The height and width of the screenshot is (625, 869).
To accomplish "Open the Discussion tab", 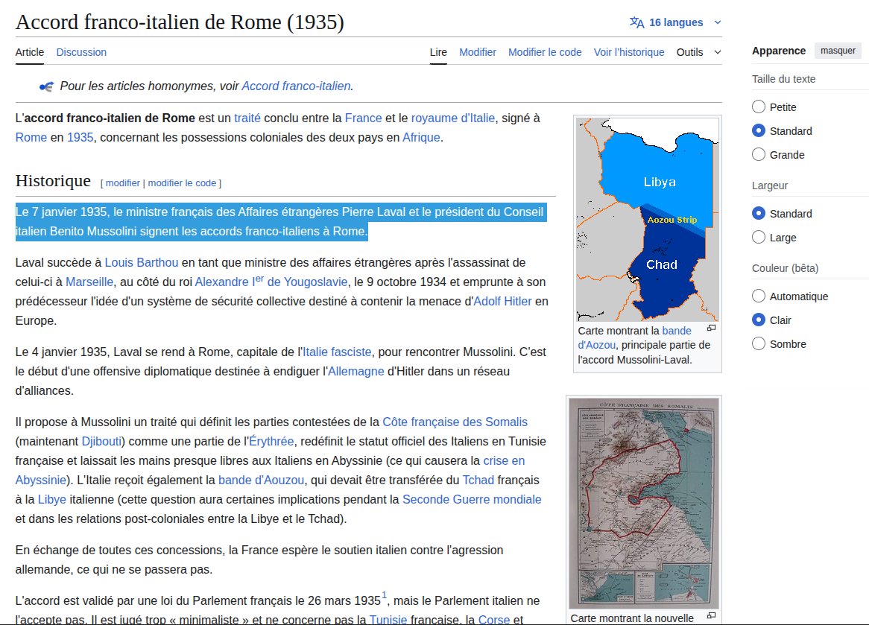I will click(x=81, y=52).
